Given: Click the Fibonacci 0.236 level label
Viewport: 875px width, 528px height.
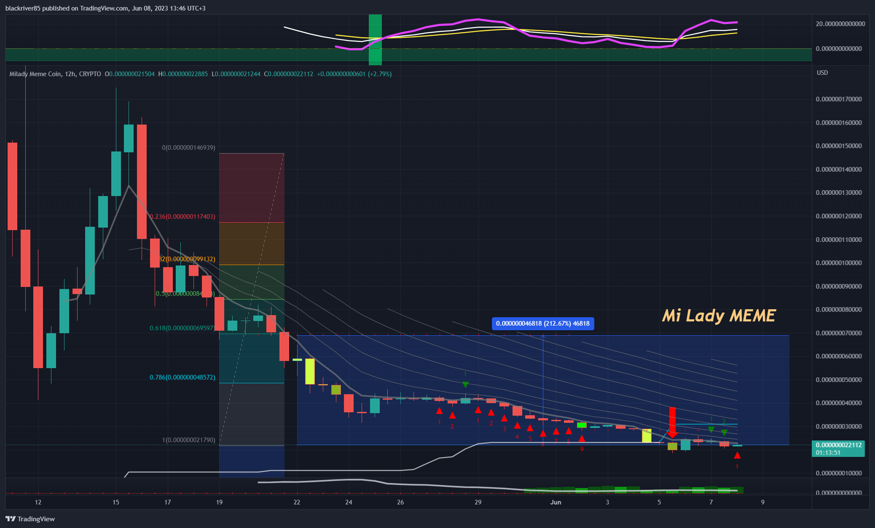Looking at the screenshot, I should click(x=183, y=217).
